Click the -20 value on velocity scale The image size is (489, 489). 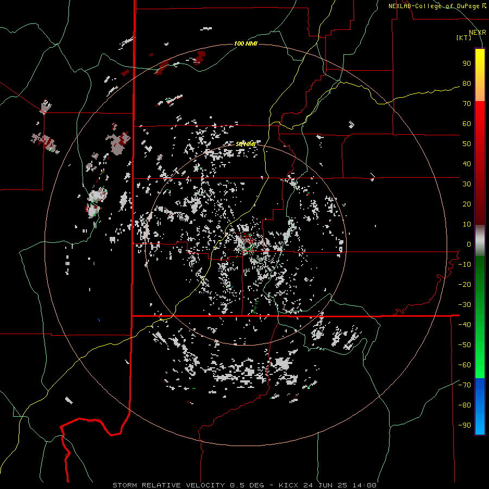[x=465, y=285]
